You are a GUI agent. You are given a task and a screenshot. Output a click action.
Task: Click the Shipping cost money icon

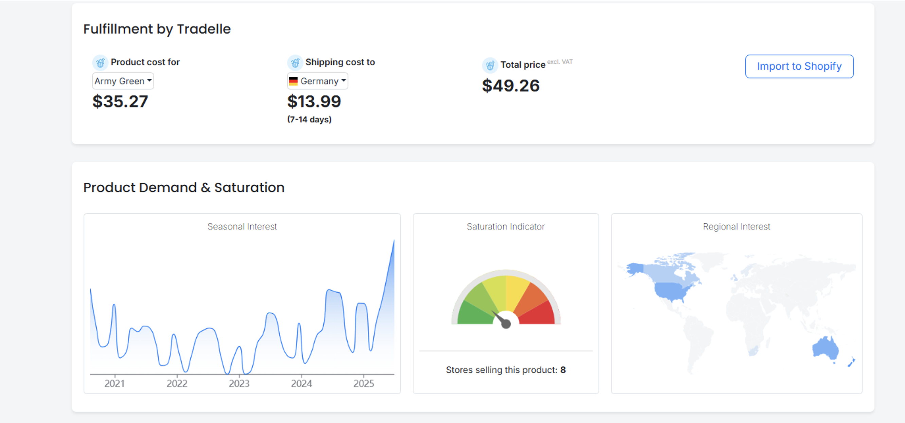pyautogui.click(x=295, y=62)
